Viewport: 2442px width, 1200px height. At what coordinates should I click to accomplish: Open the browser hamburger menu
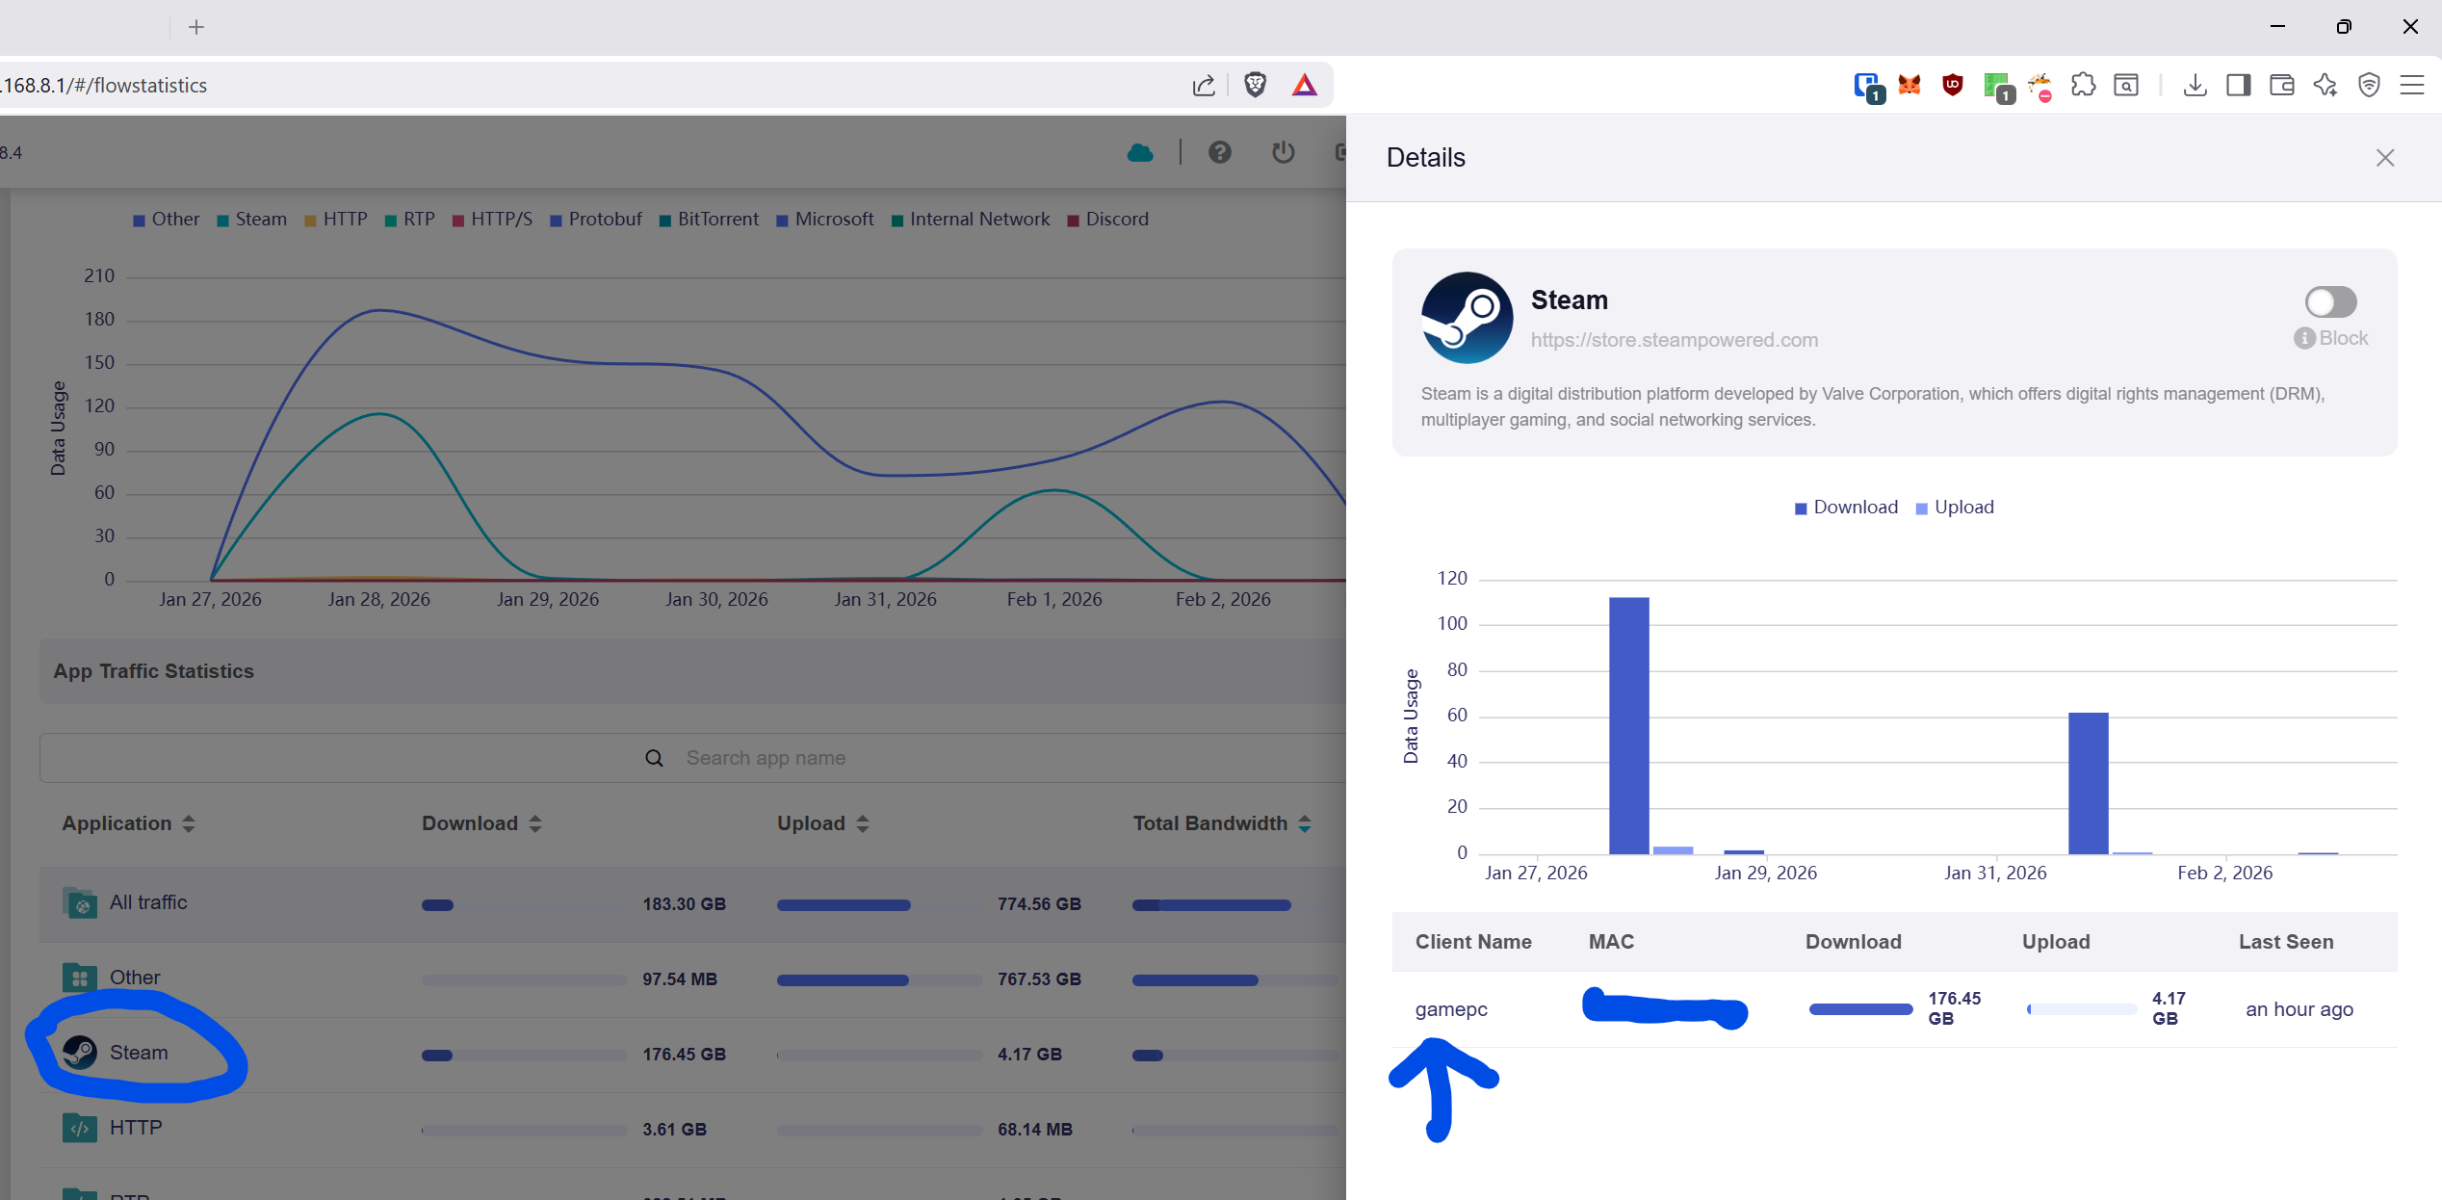click(x=2411, y=85)
